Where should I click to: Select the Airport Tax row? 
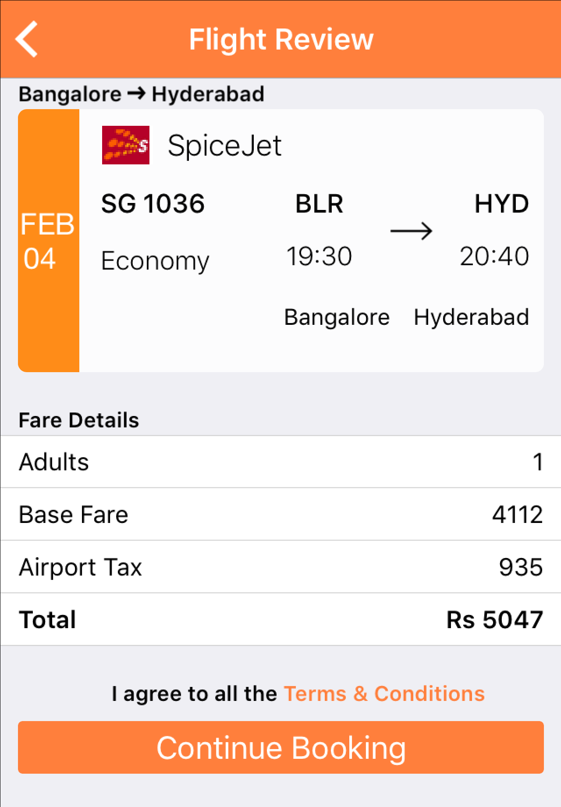[x=280, y=567]
